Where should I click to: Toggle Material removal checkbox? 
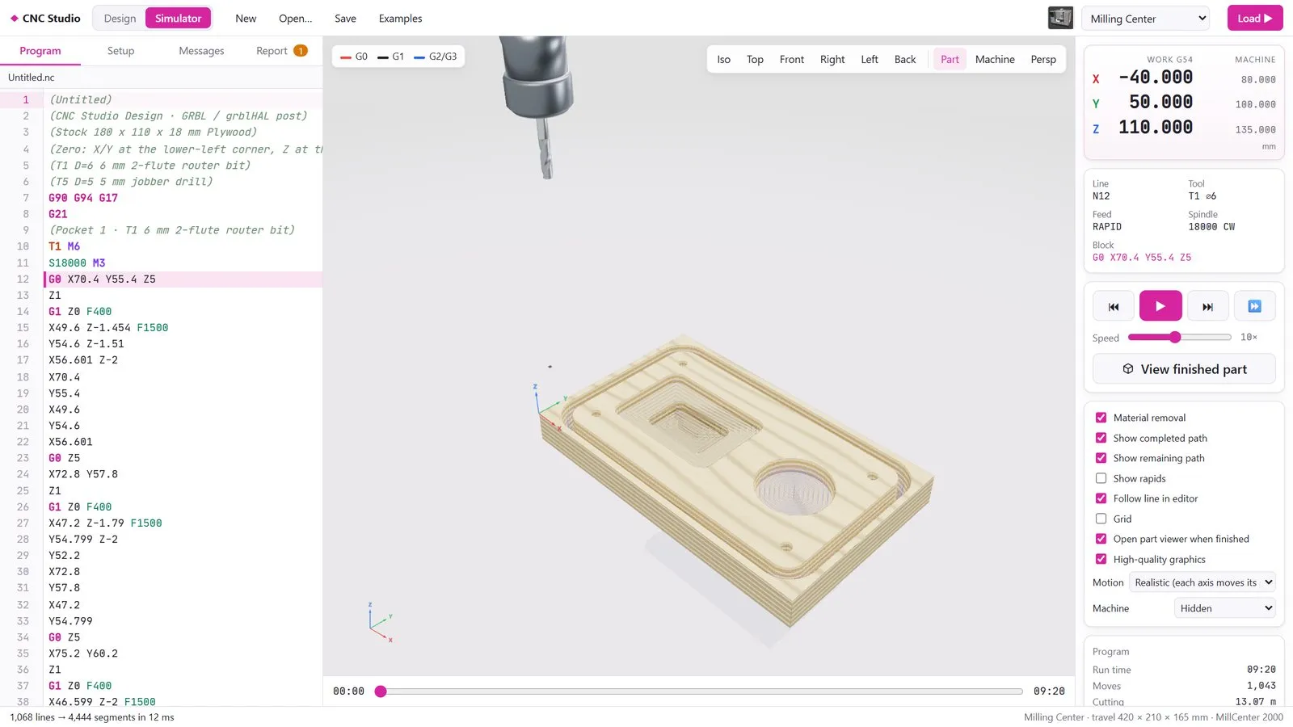[1101, 418]
